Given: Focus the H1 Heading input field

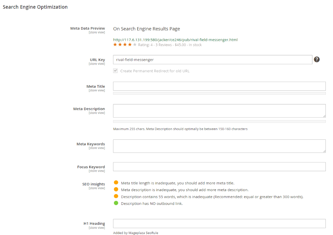Looking at the screenshot, I should click(219, 223).
